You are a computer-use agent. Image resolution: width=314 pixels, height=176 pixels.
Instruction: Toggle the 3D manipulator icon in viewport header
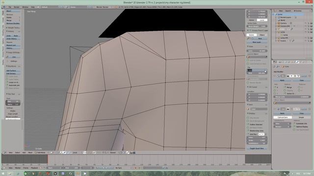point(61,153)
